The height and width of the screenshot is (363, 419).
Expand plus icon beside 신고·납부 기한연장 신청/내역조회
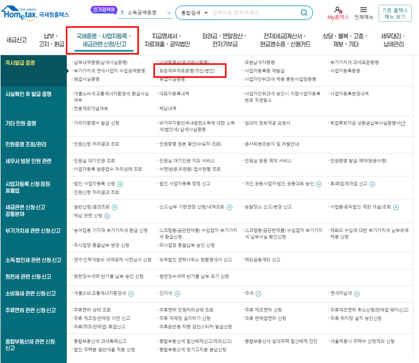[x=230, y=207]
